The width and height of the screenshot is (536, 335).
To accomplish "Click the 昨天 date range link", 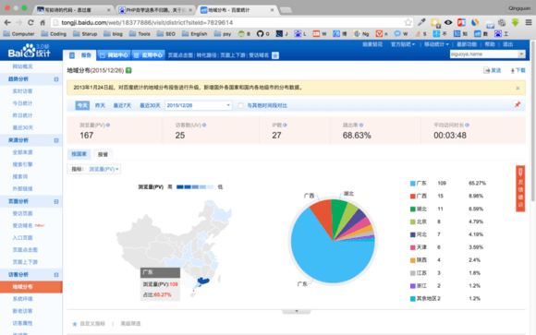I will [100, 105].
